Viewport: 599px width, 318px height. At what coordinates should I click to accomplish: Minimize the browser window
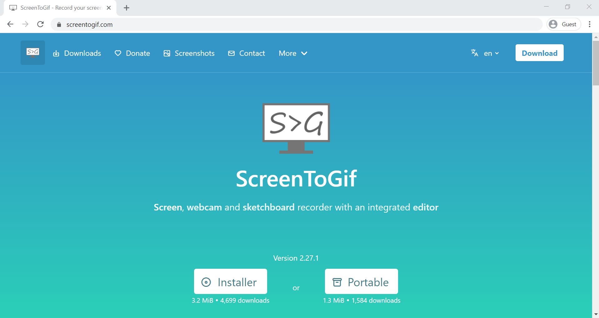[x=546, y=7]
